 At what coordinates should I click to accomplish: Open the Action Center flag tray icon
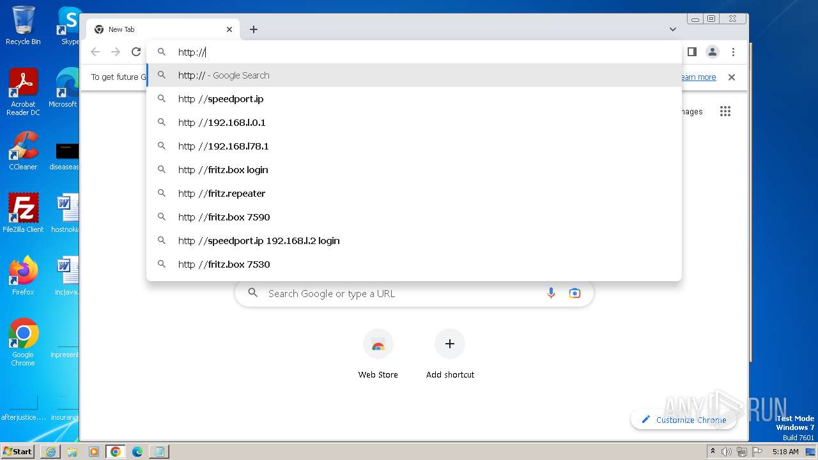757,452
